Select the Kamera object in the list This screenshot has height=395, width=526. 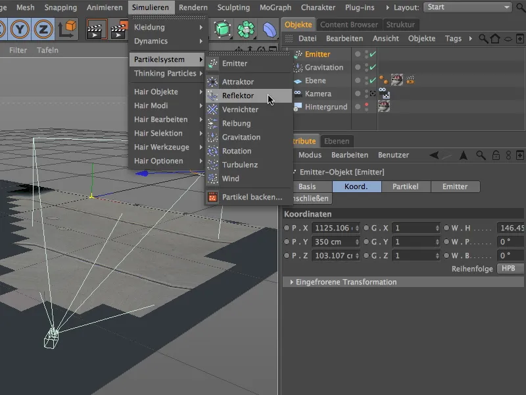pos(318,93)
